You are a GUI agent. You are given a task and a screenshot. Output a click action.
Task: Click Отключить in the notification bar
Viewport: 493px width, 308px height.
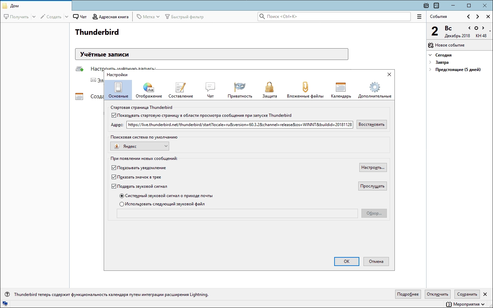[438, 294]
